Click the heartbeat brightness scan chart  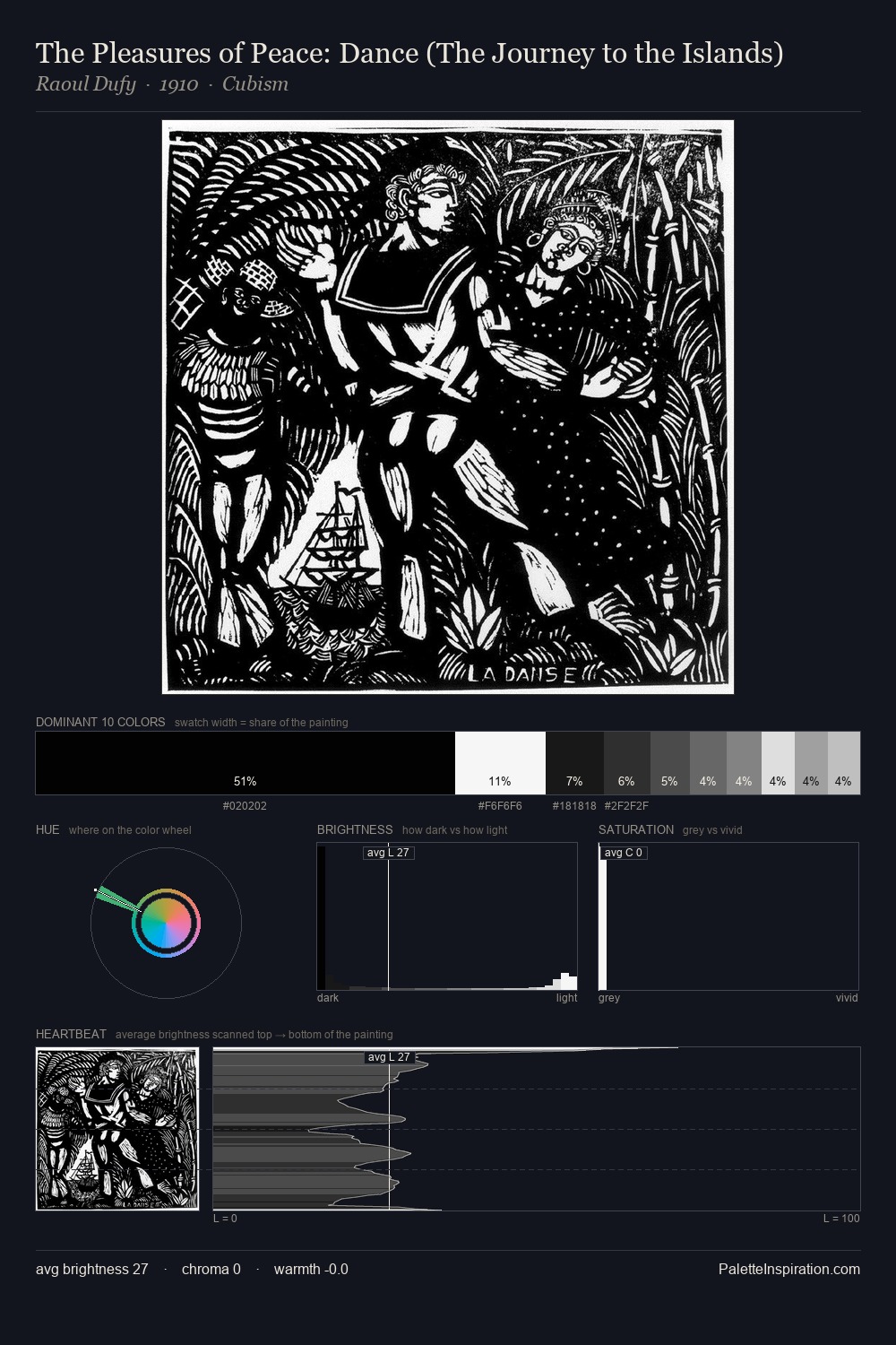point(537,1129)
